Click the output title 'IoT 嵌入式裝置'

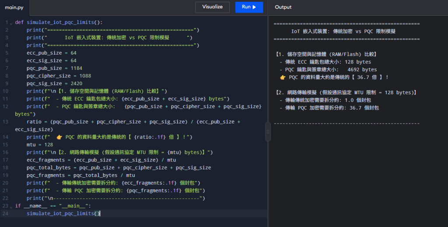(310, 31)
